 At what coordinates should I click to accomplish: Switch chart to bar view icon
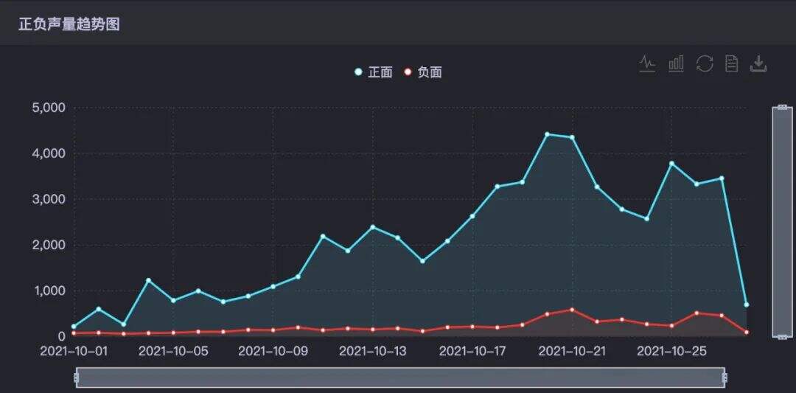(x=676, y=64)
